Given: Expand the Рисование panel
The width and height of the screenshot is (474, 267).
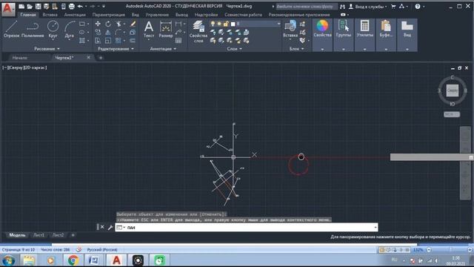Looking at the screenshot, I should (x=47, y=48).
